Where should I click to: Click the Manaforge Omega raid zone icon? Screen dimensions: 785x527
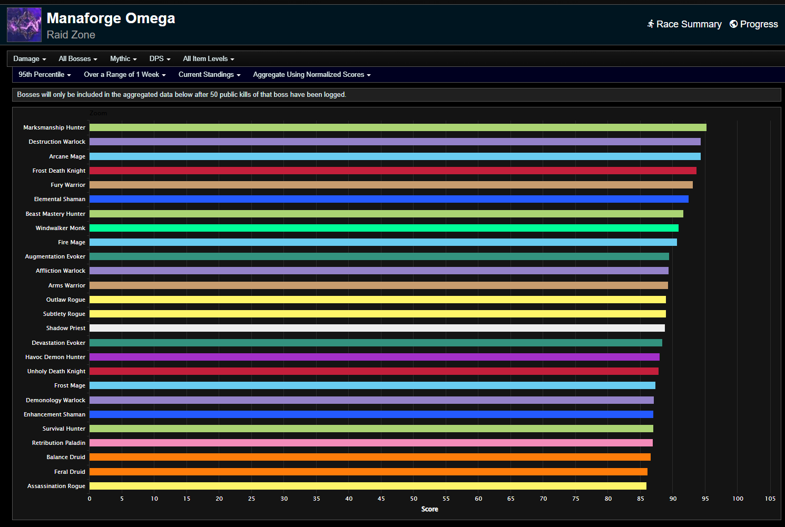click(24, 25)
